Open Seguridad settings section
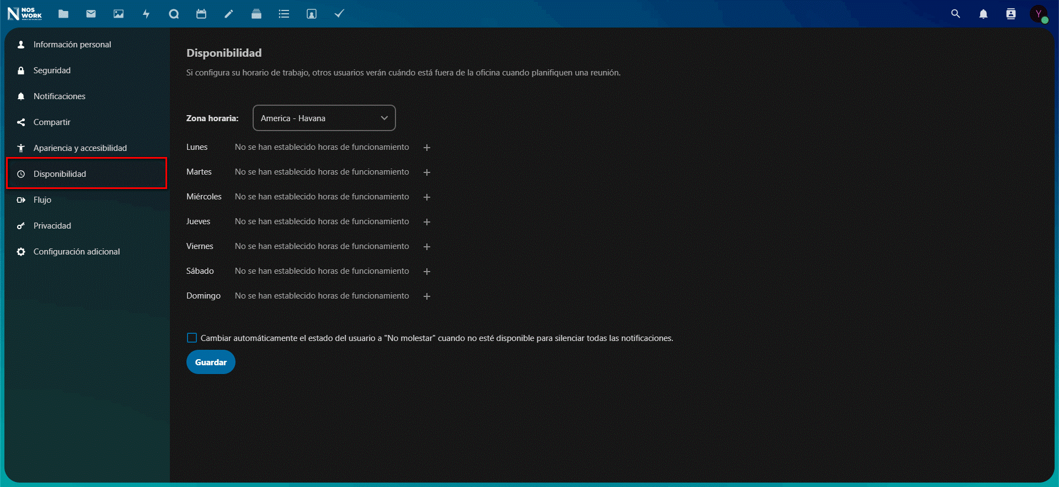This screenshot has height=487, width=1059. click(x=87, y=71)
